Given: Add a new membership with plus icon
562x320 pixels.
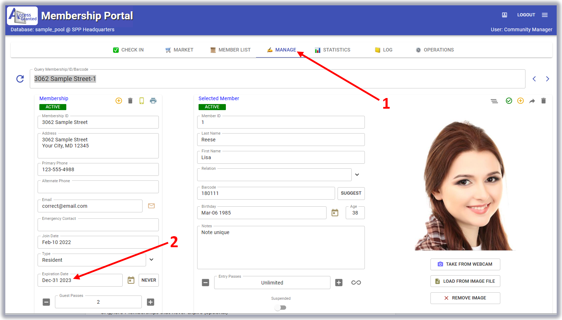Looking at the screenshot, I should click(x=119, y=101).
